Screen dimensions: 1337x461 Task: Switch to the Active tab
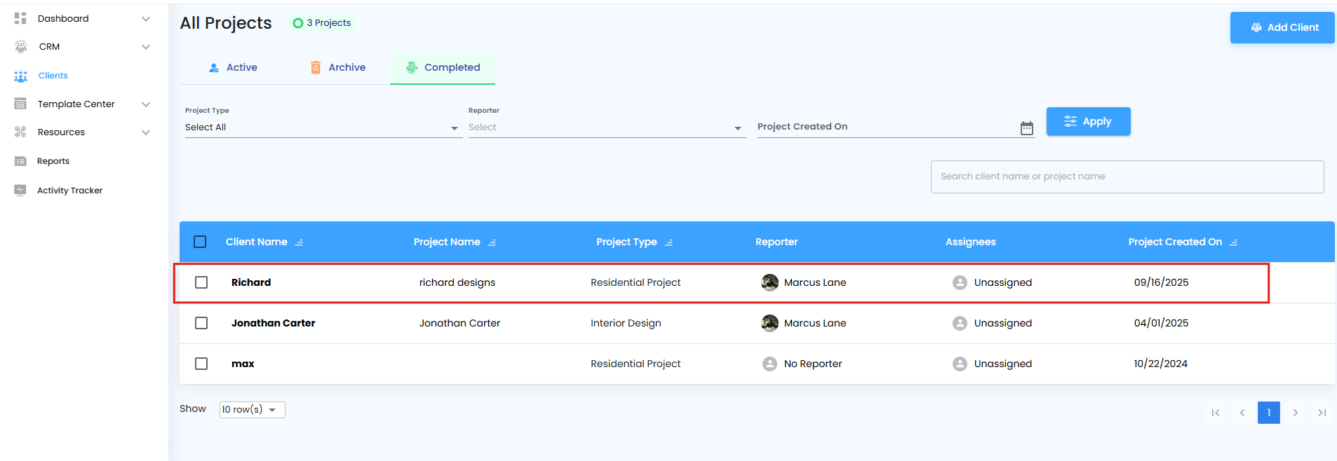pyautogui.click(x=233, y=67)
